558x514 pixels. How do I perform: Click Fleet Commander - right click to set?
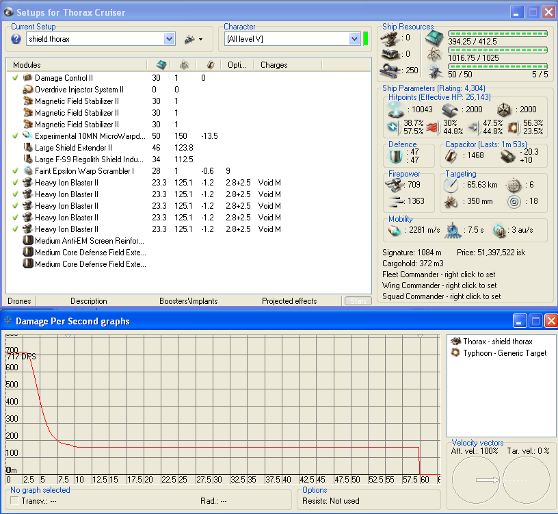(438, 274)
